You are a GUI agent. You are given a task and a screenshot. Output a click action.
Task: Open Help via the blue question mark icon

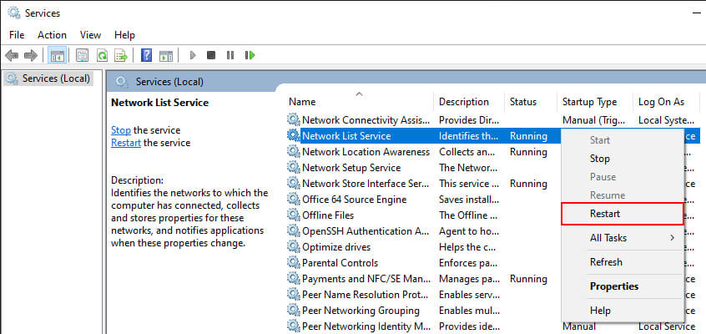(x=146, y=55)
